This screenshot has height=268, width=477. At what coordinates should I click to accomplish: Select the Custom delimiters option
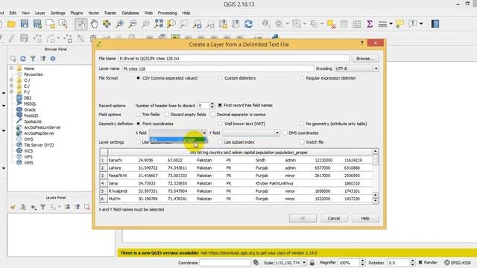tap(221, 78)
